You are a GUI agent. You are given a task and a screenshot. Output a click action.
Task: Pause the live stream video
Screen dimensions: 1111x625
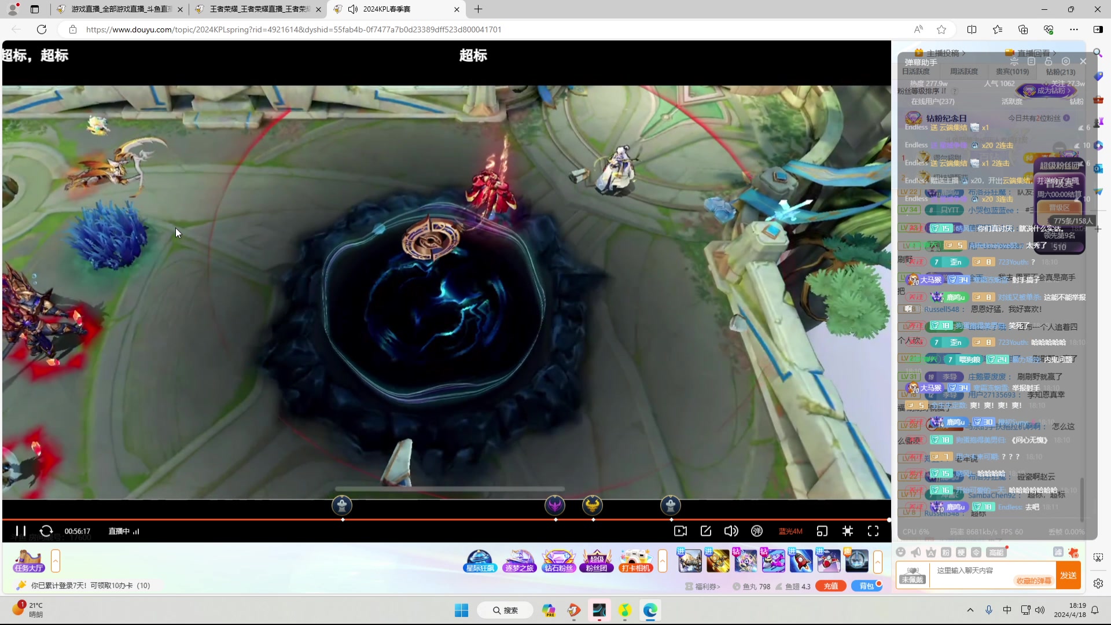pyautogui.click(x=21, y=531)
